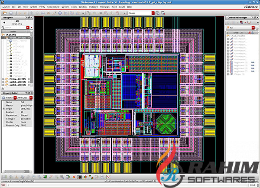260x188 pixels.
Task: Close the Navigator panel
Action: 32,17
